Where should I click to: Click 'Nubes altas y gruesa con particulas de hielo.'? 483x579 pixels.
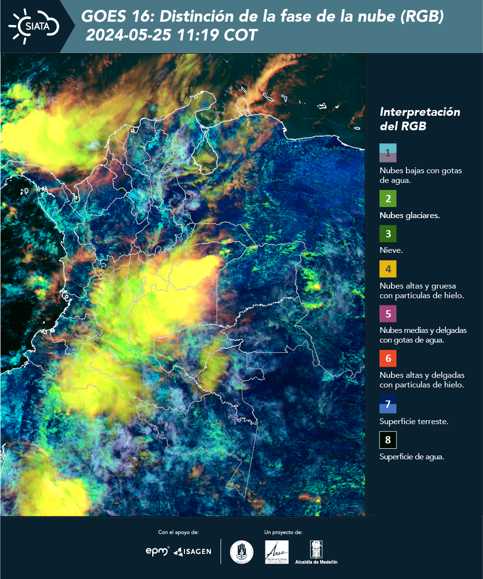click(x=421, y=290)
